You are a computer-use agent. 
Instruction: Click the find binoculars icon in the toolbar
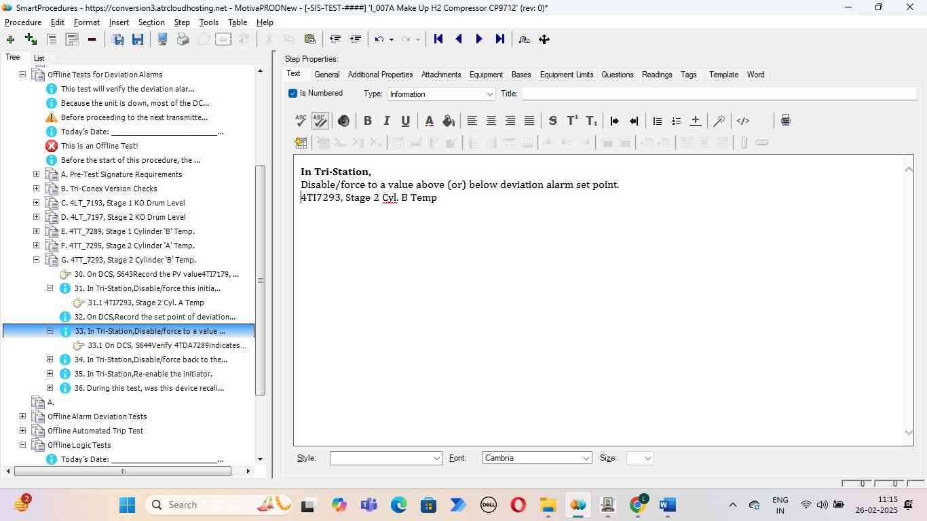(524, 39)
